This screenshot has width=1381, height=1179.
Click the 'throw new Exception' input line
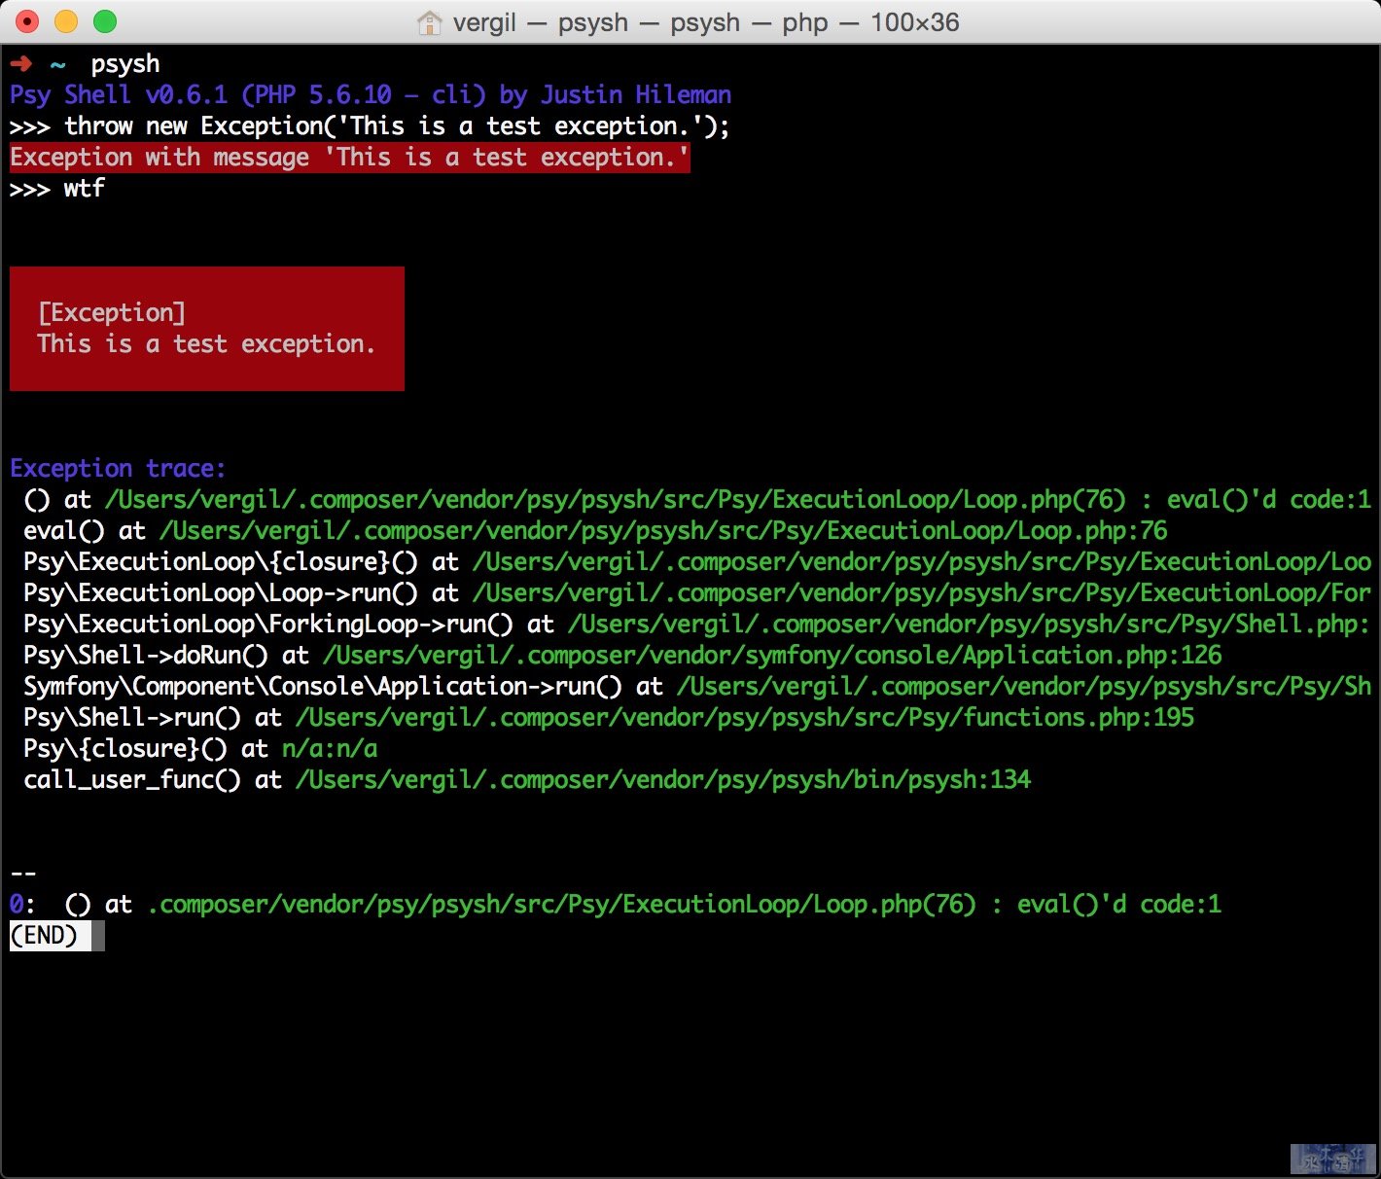pyautogui.click(x=370, y=126)
